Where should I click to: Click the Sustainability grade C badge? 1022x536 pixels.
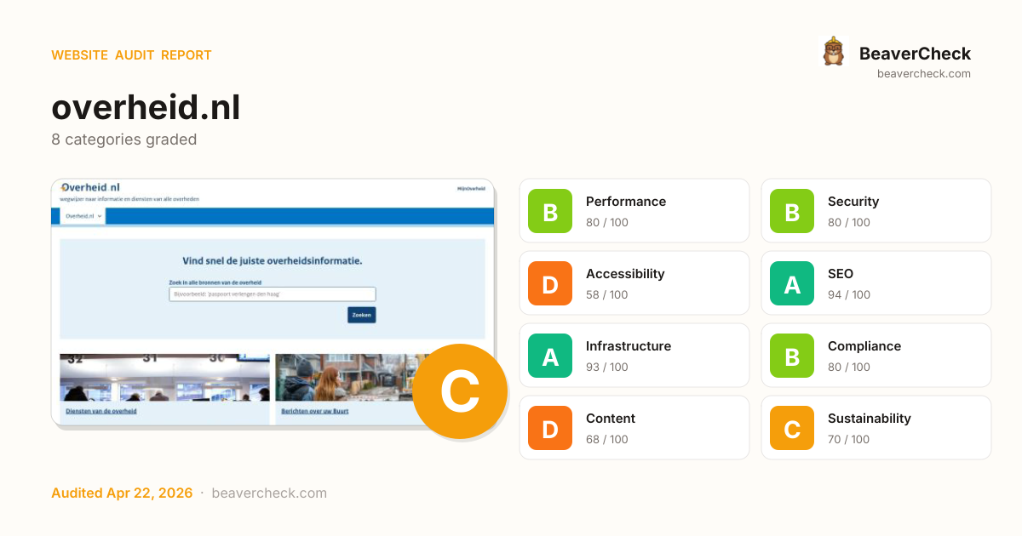(792, 428)
